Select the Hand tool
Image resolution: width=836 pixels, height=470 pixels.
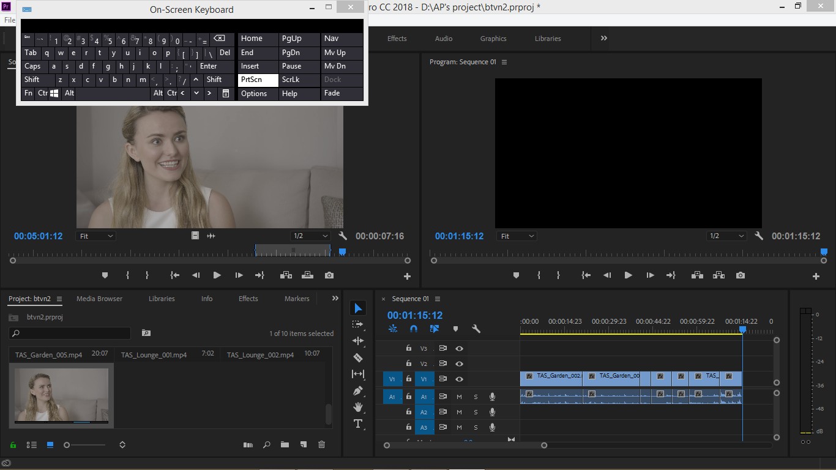pos(358,407)
